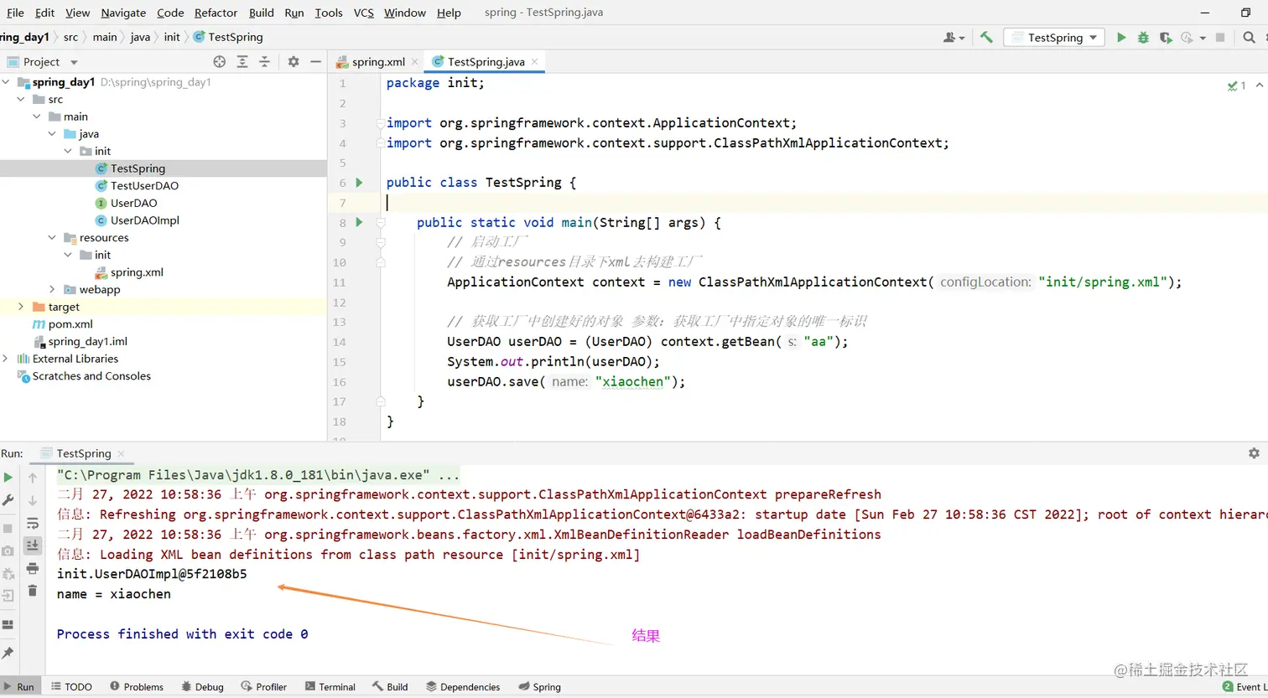Click the layout icon in the Run panel sidebar
The image size is (1268, 698).
click(x=8, y=624)
